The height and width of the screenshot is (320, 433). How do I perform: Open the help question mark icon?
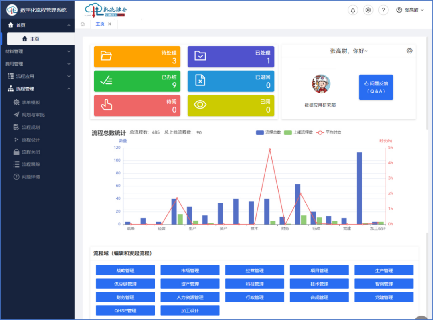click(x=383, y=10)
